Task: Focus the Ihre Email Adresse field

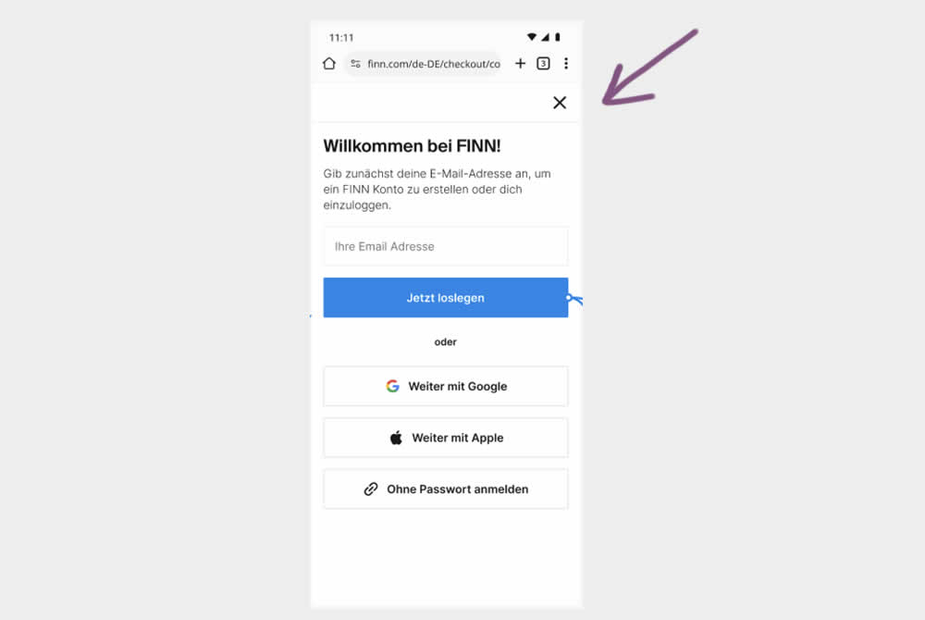Action: click(x=446, y=246)
